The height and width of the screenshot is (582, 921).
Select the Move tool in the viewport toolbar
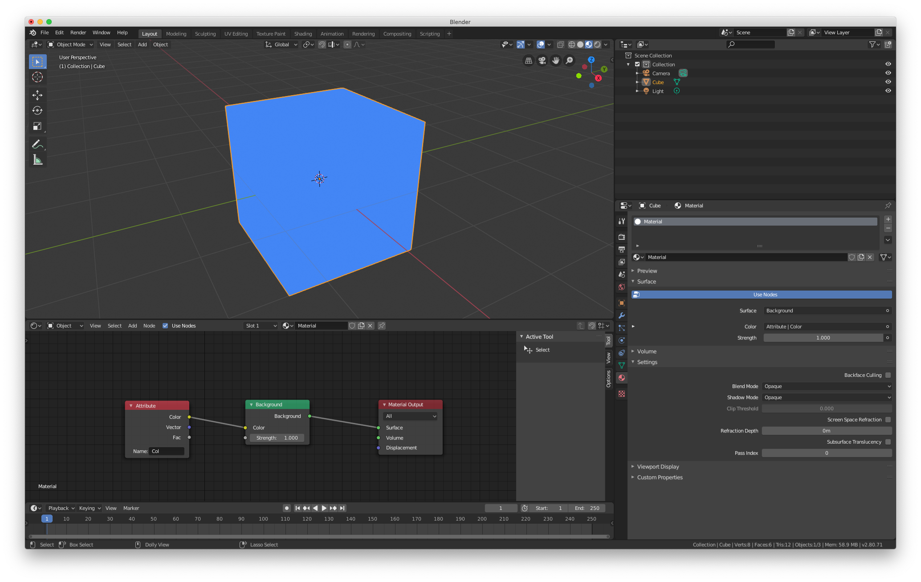coord(37,95)
